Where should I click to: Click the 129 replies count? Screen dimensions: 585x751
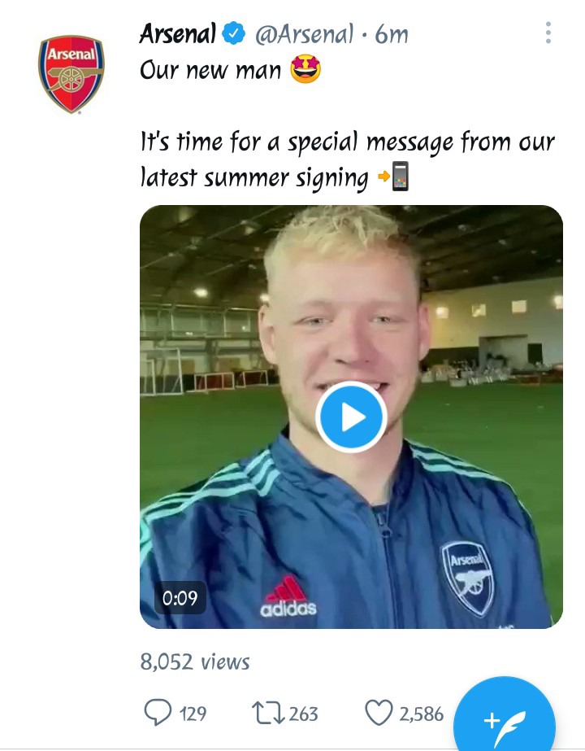[x=193, y=714]
